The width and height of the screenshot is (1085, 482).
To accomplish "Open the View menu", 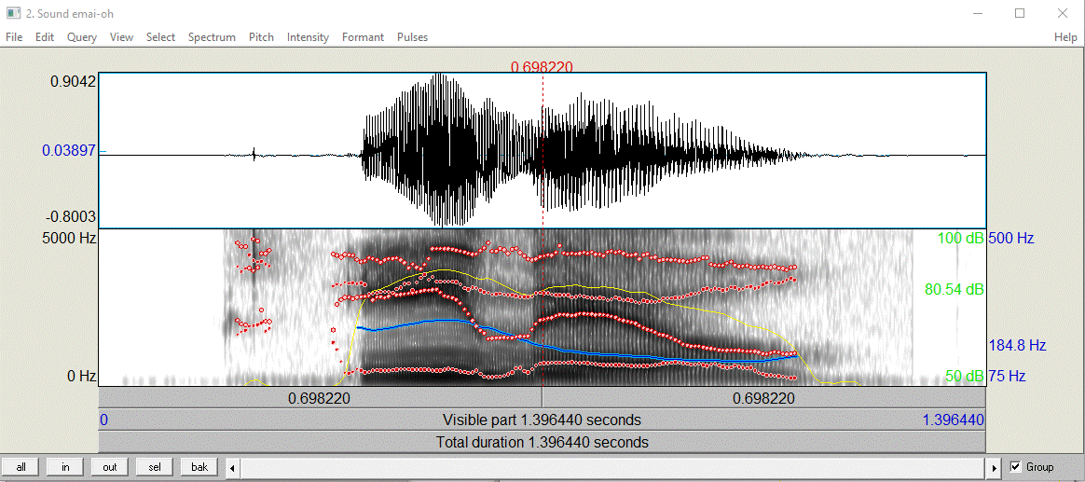I will click(x=122, y=37).
